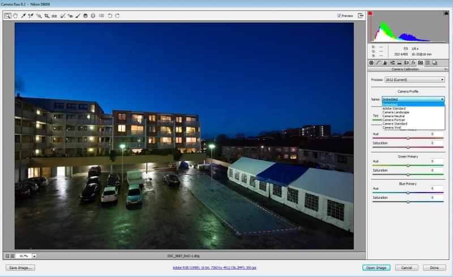Click the Red Primary Hue slider
453x277 pixels.
tap(408, 138)
